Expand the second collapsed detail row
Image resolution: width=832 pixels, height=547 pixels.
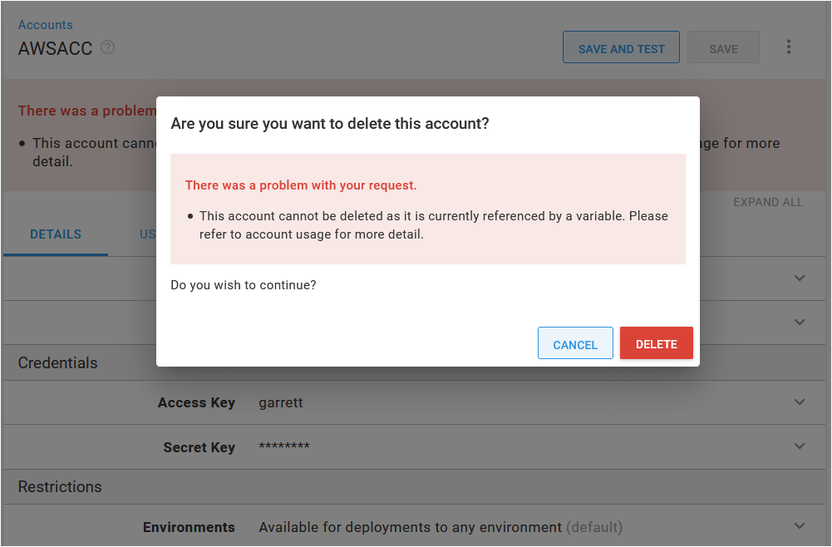799,322
